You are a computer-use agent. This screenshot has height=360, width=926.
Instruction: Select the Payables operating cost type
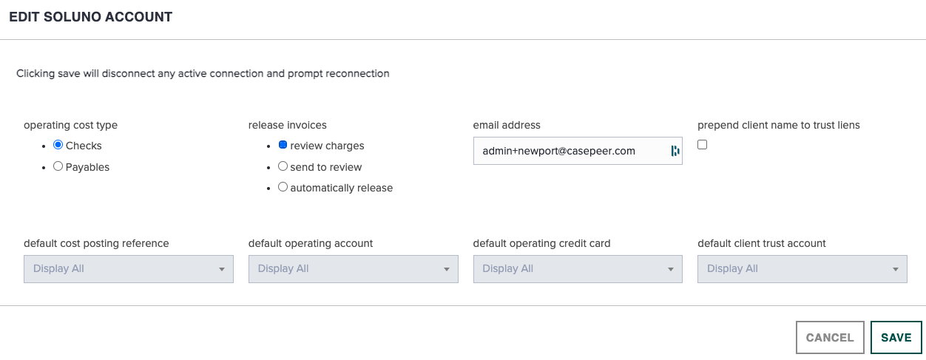58,166
